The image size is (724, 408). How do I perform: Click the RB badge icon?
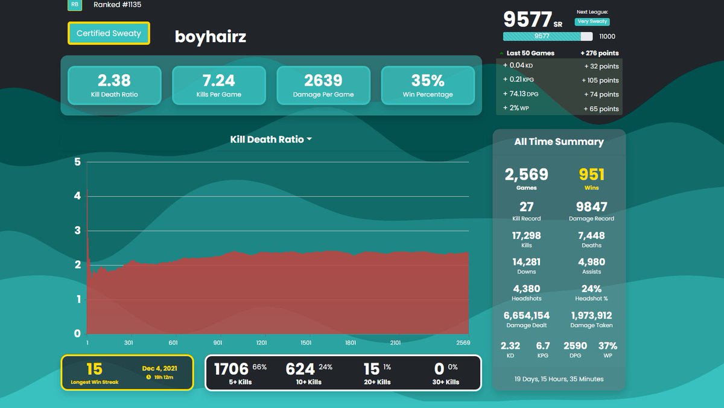(x=74, y=5)
